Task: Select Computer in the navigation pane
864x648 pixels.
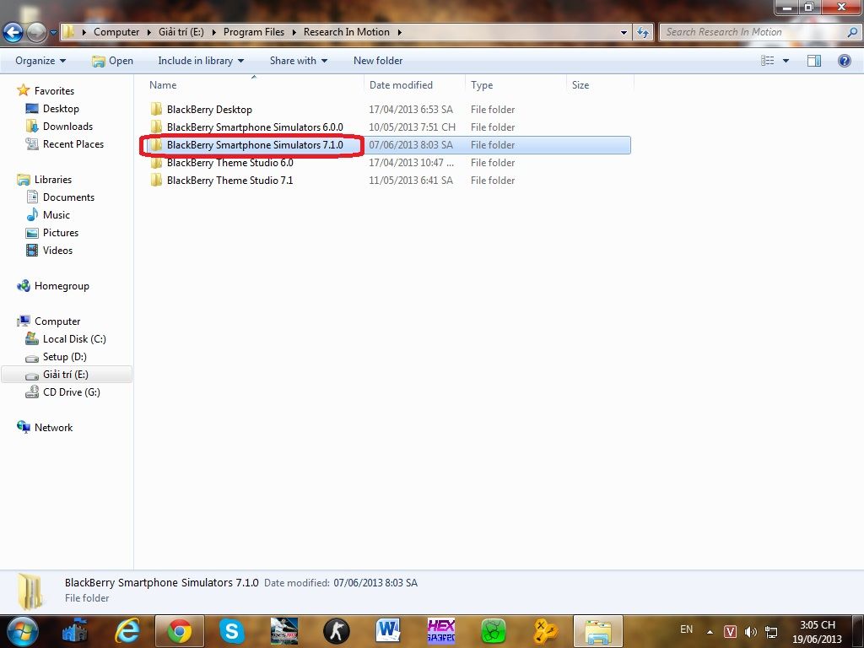Action: point(57,321)
